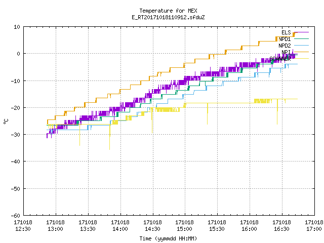Click the x-axis tick label 13:30
Image resolution: width=324 pixels, height=243 pixels.
pyautogui.click(x=88, y=229)
